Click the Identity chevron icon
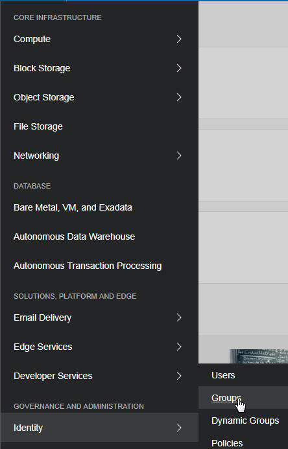Viewport: 288px width, 449px height. [x=179, y=428]
